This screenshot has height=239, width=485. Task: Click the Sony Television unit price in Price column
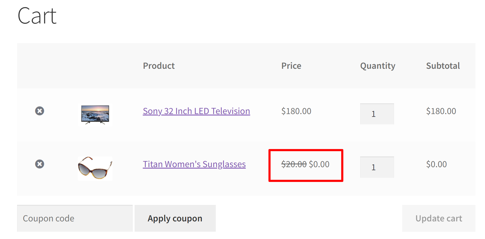296,111
